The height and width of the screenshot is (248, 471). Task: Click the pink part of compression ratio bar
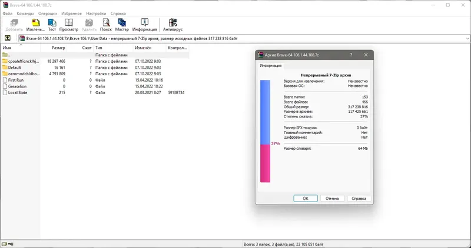(x=265, y=163)
